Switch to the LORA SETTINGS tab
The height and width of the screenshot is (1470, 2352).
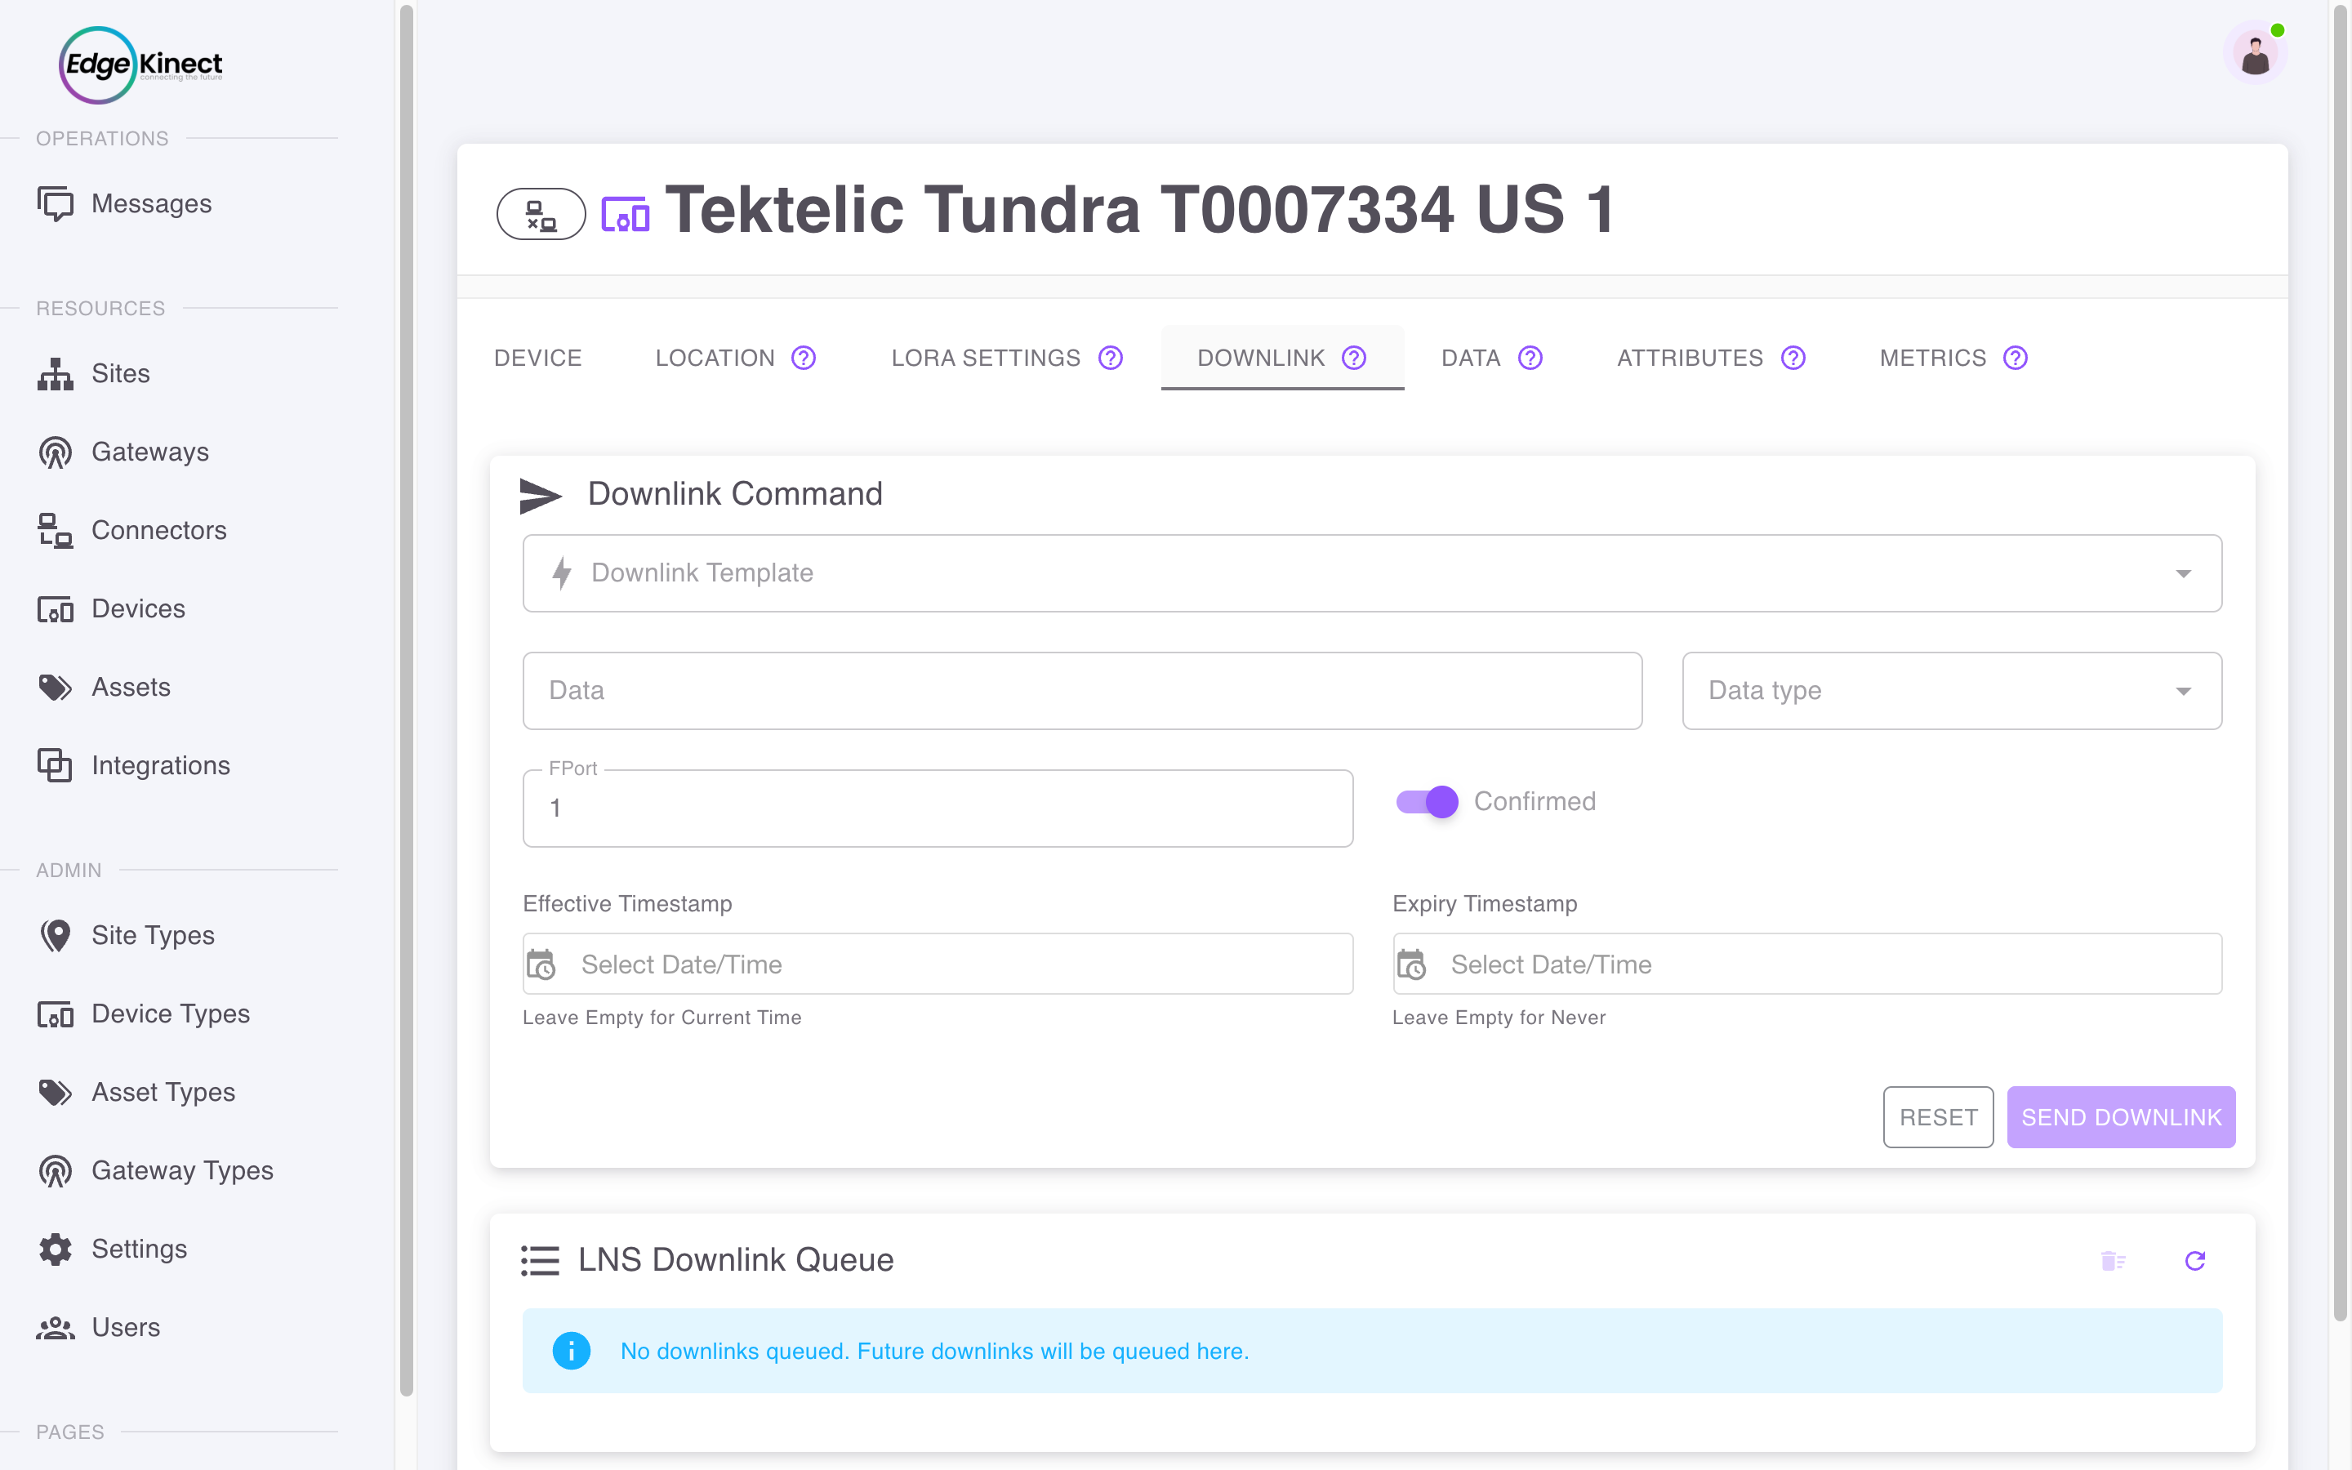pyautogui.click(x=1007, y=358)
